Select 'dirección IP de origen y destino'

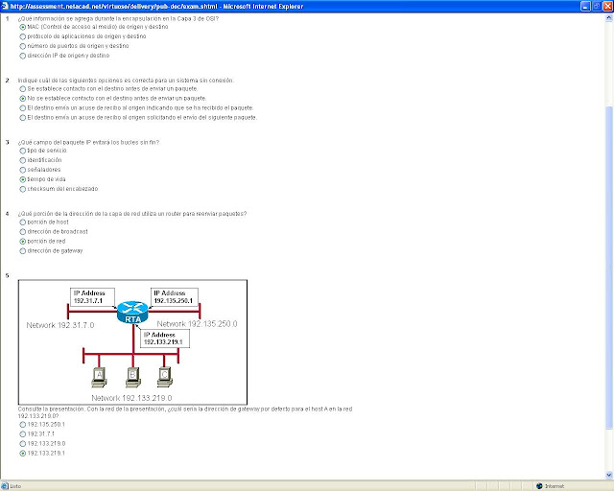[23, 56]
